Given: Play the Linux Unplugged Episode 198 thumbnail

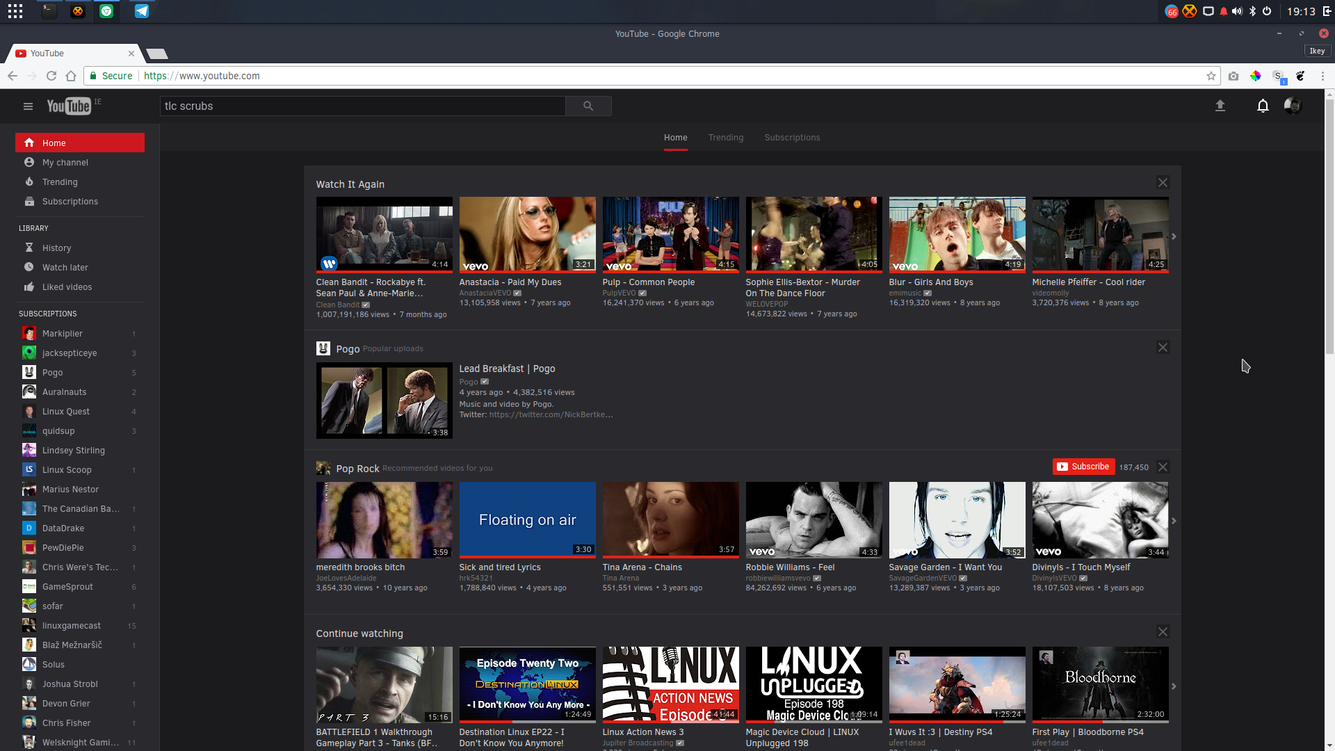Looking at the screenshot, I should tap(814, 685).
